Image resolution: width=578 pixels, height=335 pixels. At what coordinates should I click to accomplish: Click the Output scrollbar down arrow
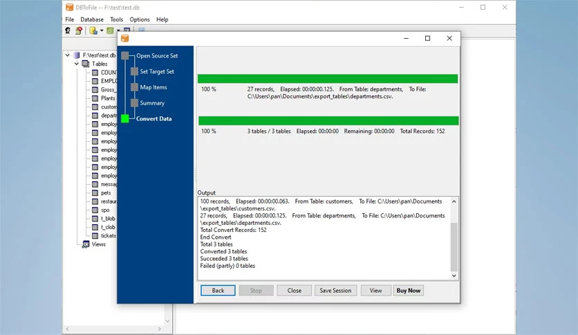pyautogui.click(x=454, y=275)
